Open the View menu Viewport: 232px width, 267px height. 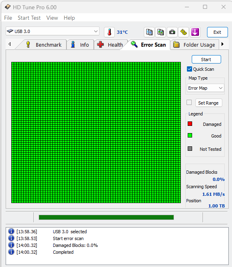pyautogui.click(x=52, y=18)
